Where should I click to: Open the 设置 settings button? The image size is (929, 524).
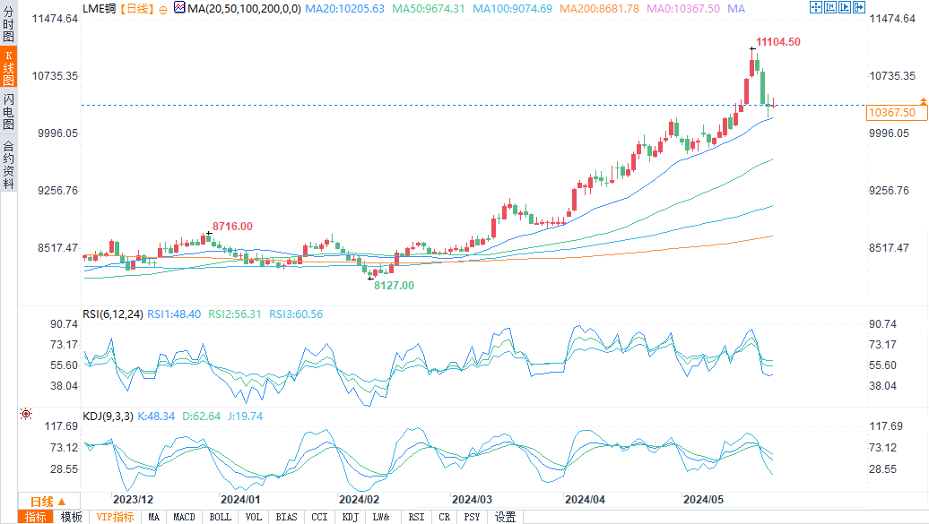pos(506,517)
